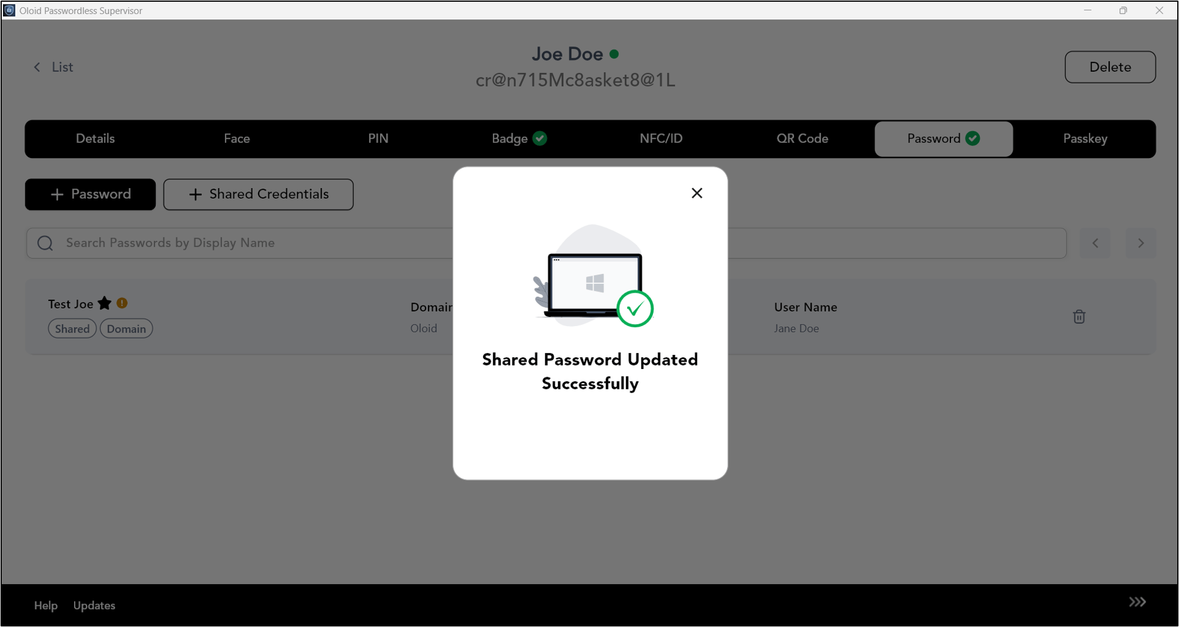Click the Oloid app icon in title bar
1179x627 pixels.
coord(9,11)
